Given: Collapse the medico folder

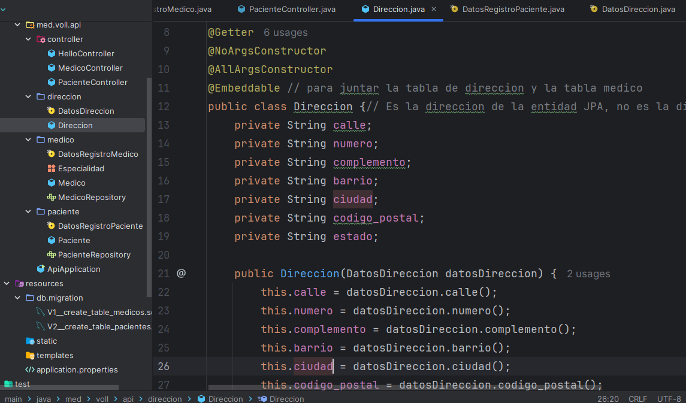Looking at the screenshot, I should pos(28,140).
